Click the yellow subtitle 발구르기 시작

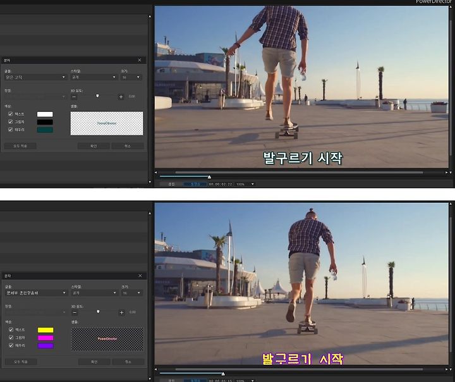(303, 359)
